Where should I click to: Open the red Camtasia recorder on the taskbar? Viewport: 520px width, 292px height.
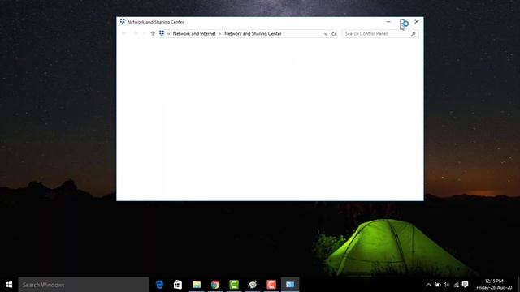[271, 285]
